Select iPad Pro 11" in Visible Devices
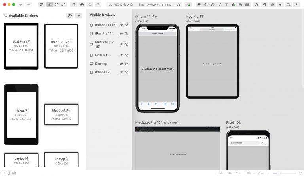Screen dimensions: 304x176 pyautogui.click(x=104, y=34)
